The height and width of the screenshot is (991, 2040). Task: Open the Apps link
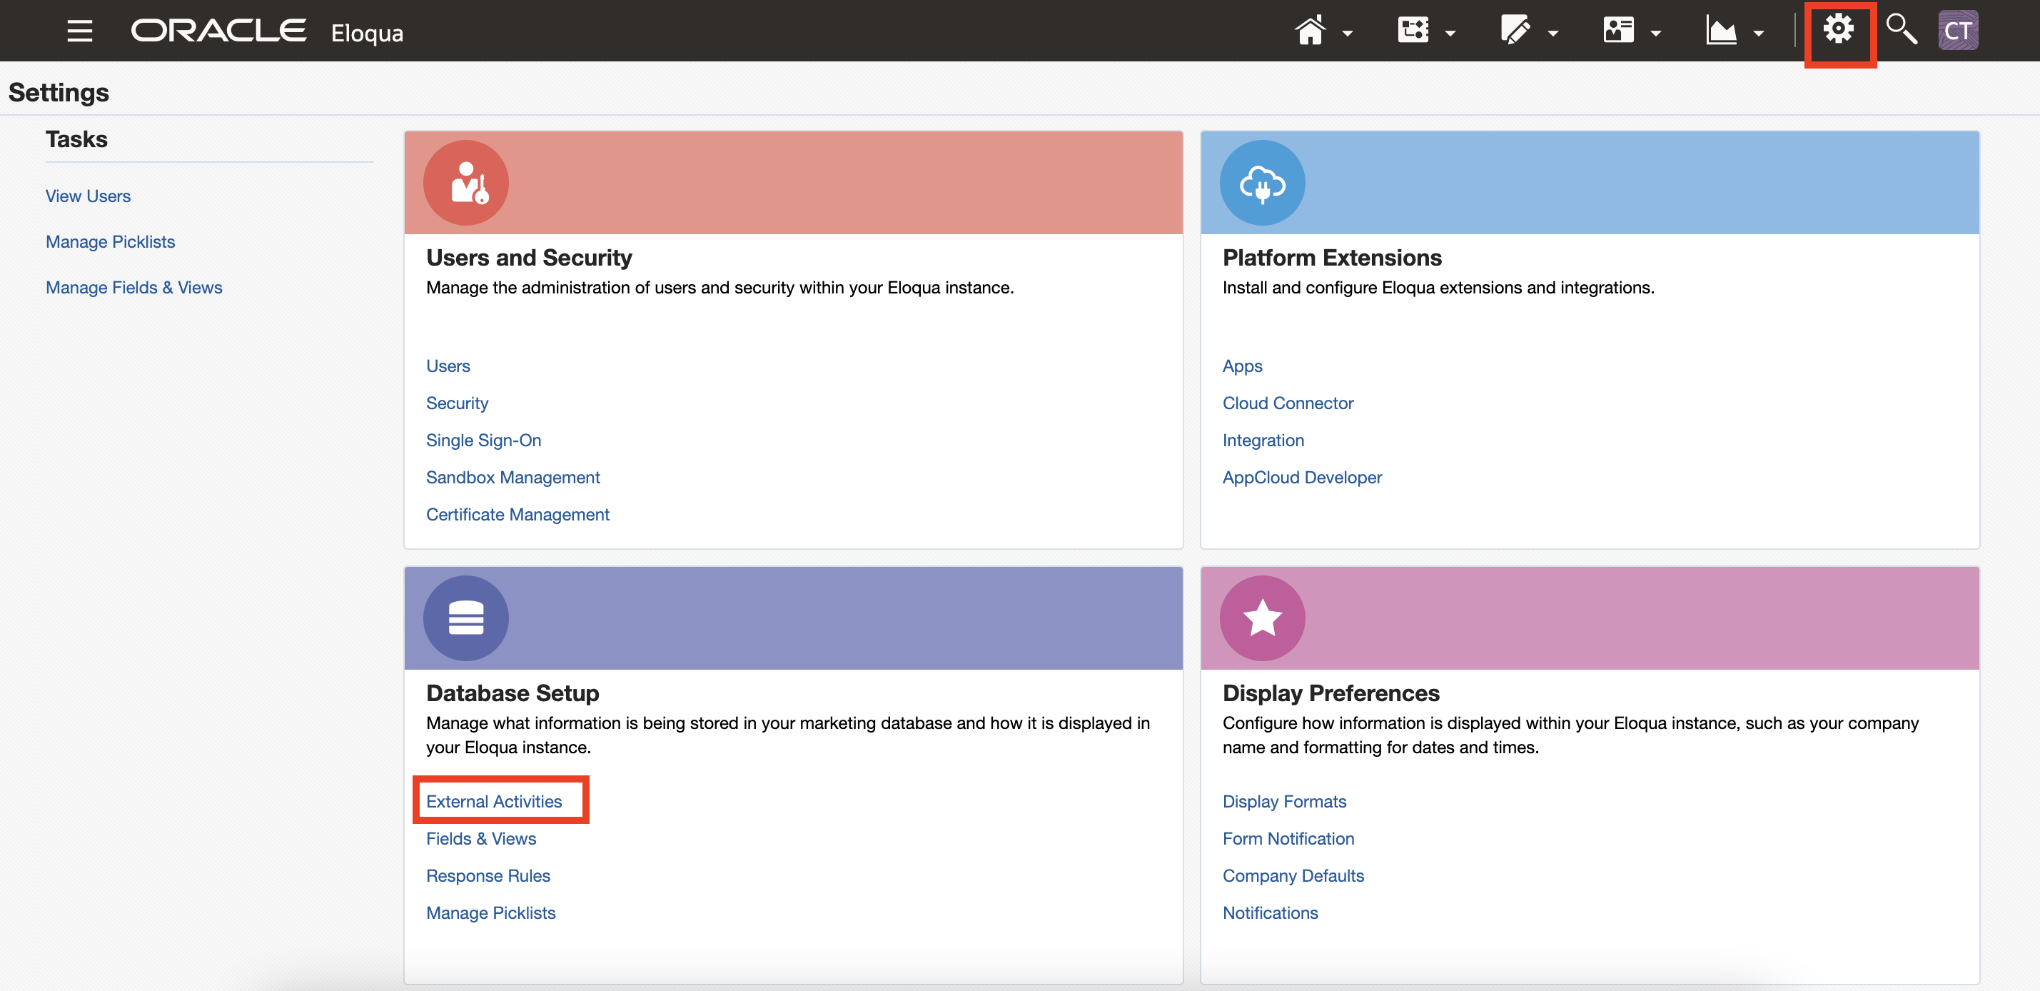1243,366
